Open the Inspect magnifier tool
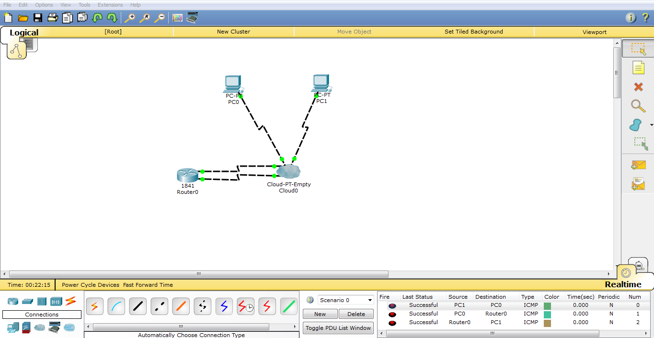The height and width of the screenshot is (338, 654). (x=638, y=106)
